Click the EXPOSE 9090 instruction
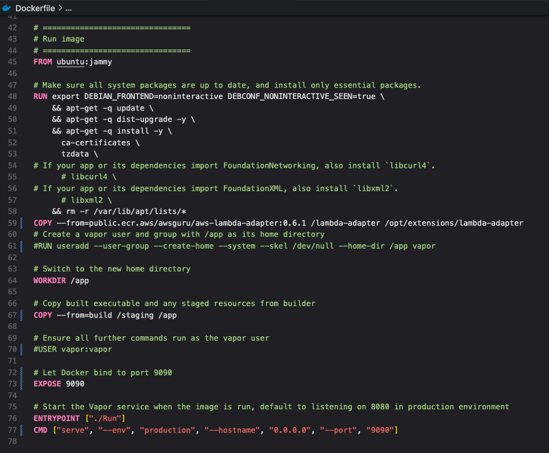 [x=57, y=384]
